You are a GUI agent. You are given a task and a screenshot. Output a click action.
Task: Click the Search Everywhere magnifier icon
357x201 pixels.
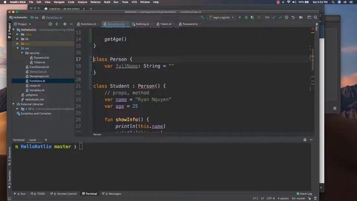pos(315,17)
